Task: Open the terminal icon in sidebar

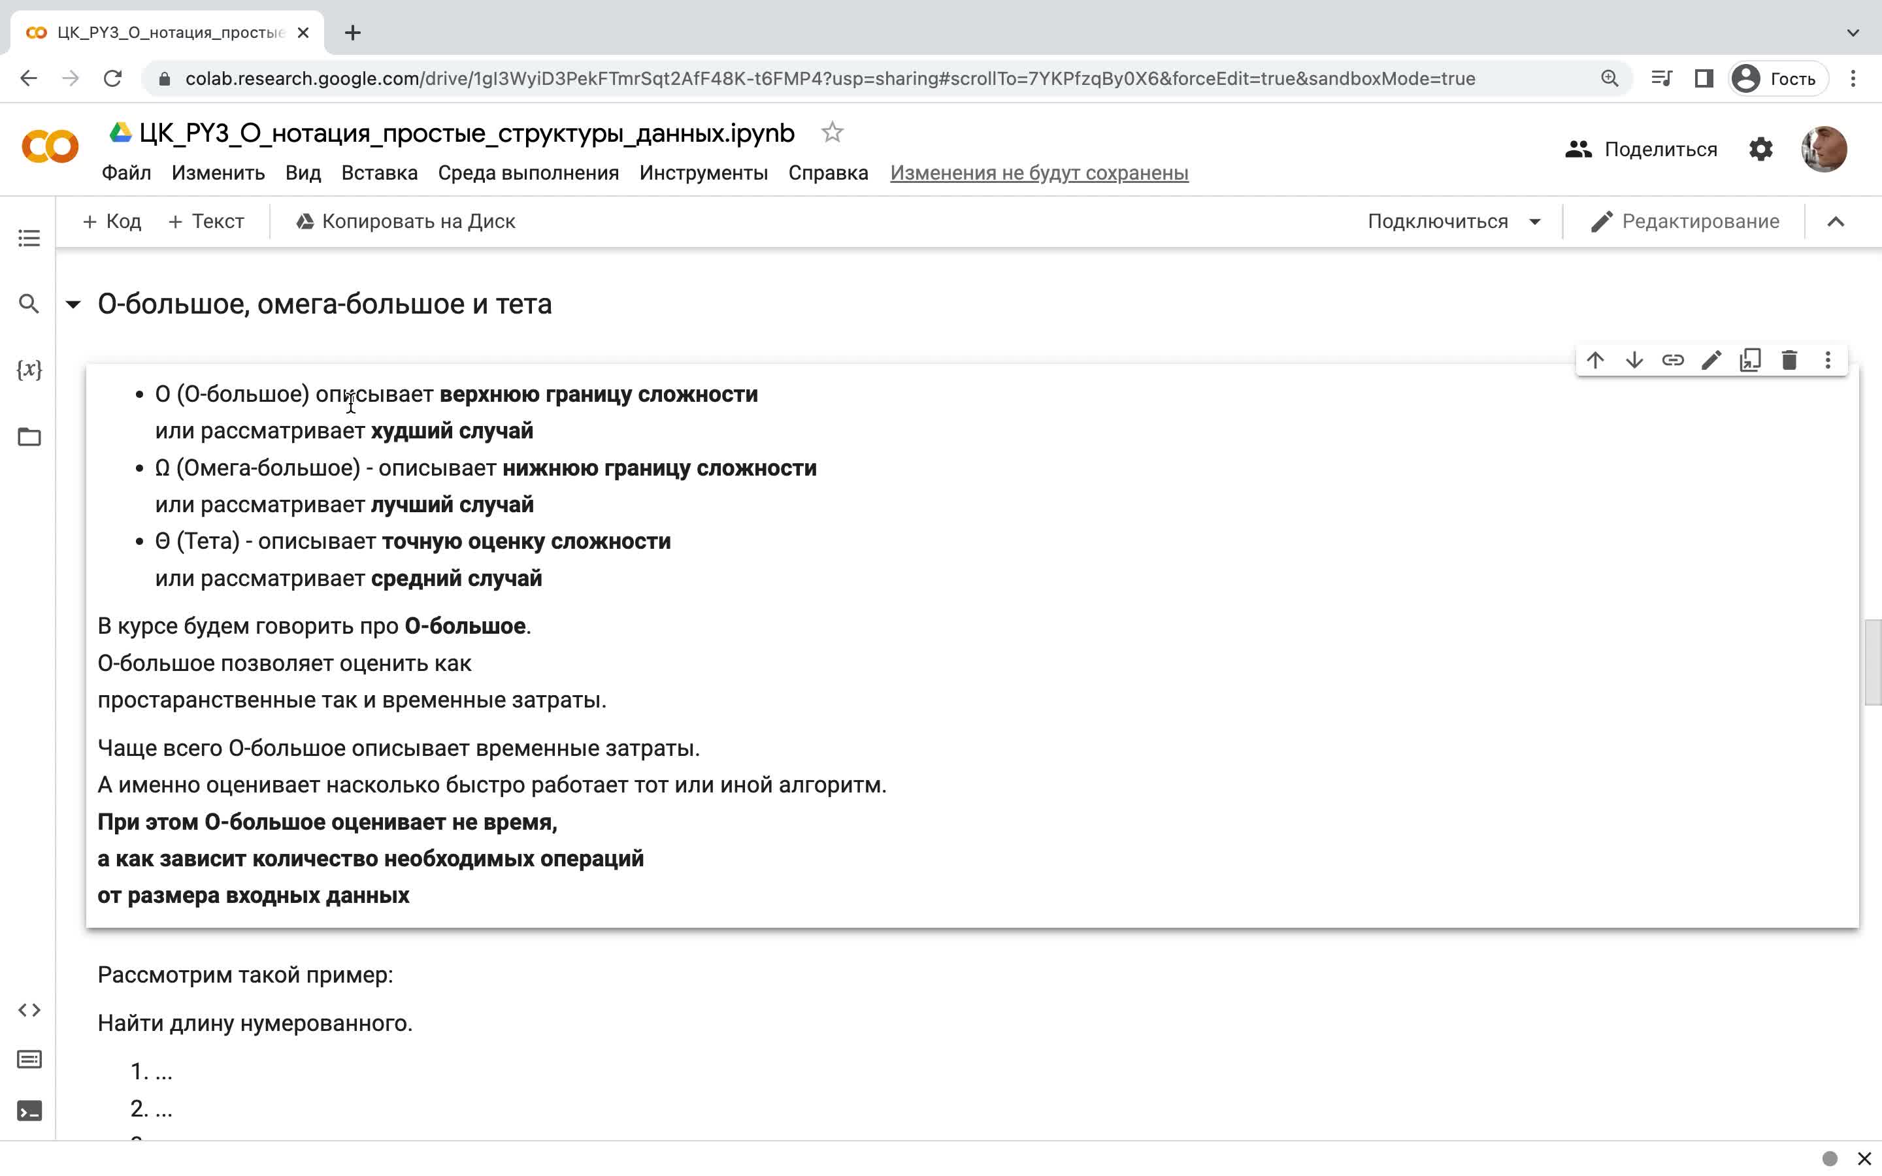Action: click(x=29, y=1111)
